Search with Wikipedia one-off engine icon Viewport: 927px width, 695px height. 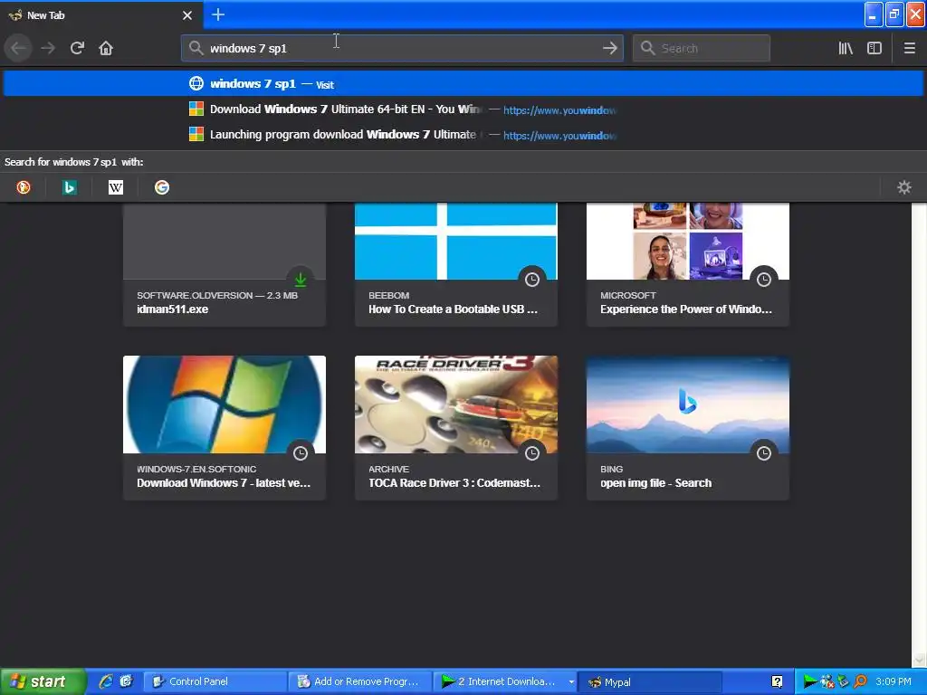pyautogui.click(x=116, y=187)
